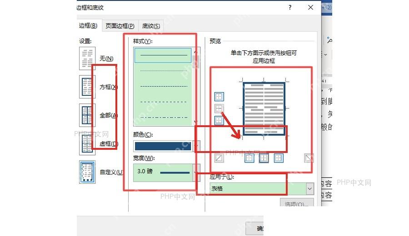Expand the 应用于(L) dropdown arrow
Viewport: 409px width, 236px height.
[309, 189]
